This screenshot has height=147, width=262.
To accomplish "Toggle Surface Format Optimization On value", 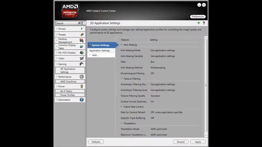I will [152, 102].
